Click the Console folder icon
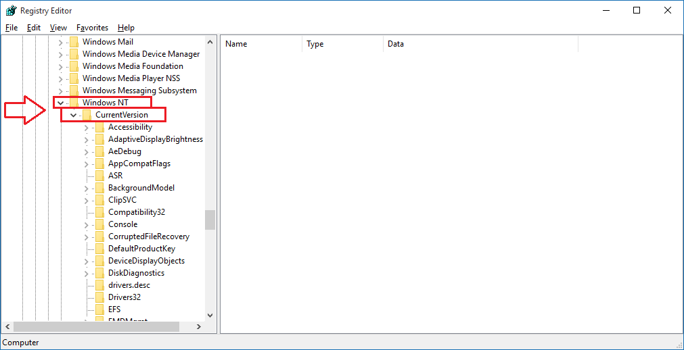This screenshot has height=350, width=684. (x=100, y=224)
